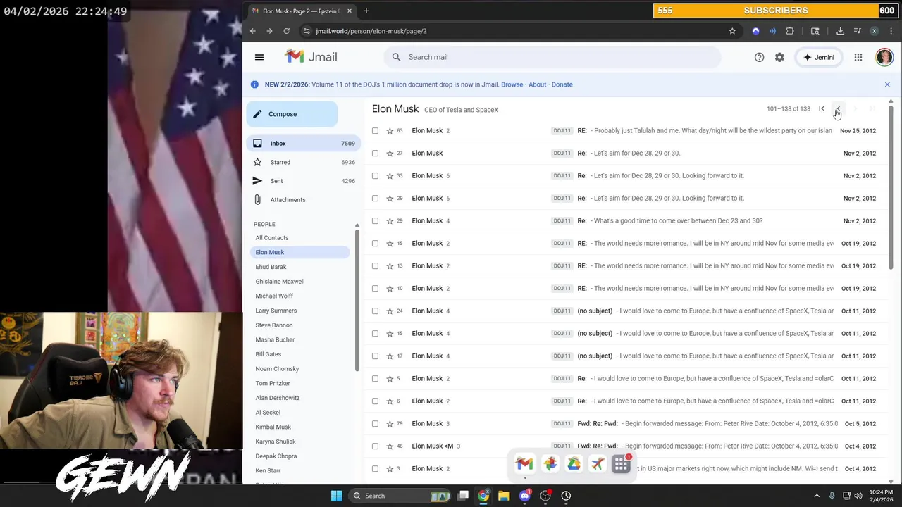Dismiss the blue announcement banner
Image resolution: width=902 pixels, height=507 pixels.
pyautogui.click(x=887, y=84)
